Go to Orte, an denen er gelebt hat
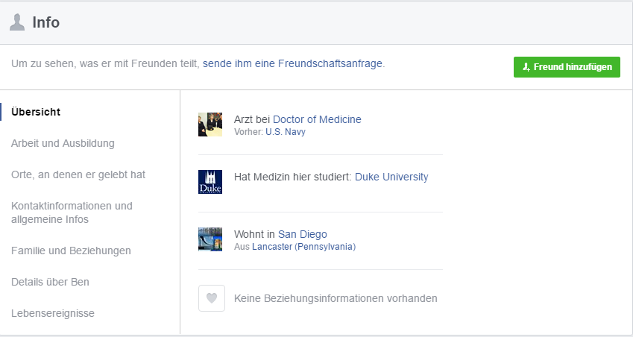The image size is (633, 337). pyautogui.click(x=78, y=174)
